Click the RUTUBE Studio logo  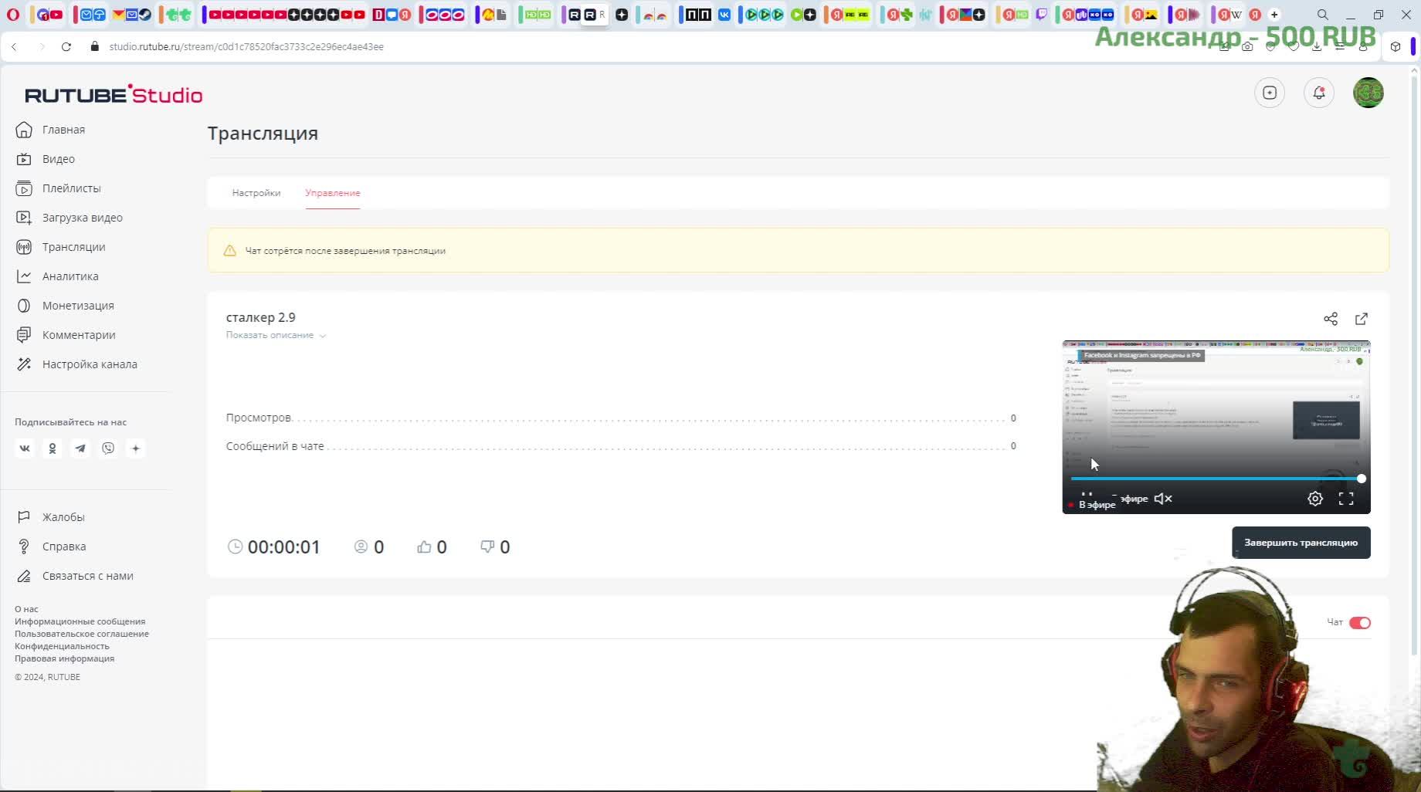(x=114, y=94)
